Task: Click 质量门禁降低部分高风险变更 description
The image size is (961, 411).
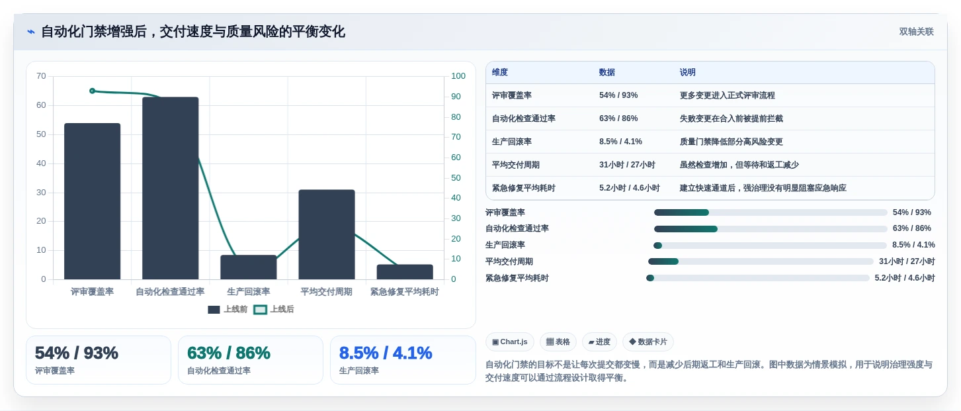Action: coord(731,142)
